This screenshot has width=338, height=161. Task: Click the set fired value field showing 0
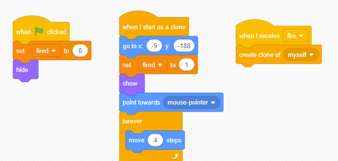pos(80,51)
